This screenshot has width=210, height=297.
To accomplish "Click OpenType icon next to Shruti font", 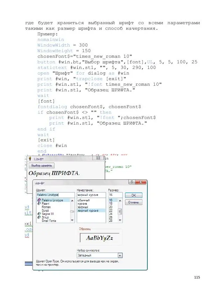I will [39, 217].
